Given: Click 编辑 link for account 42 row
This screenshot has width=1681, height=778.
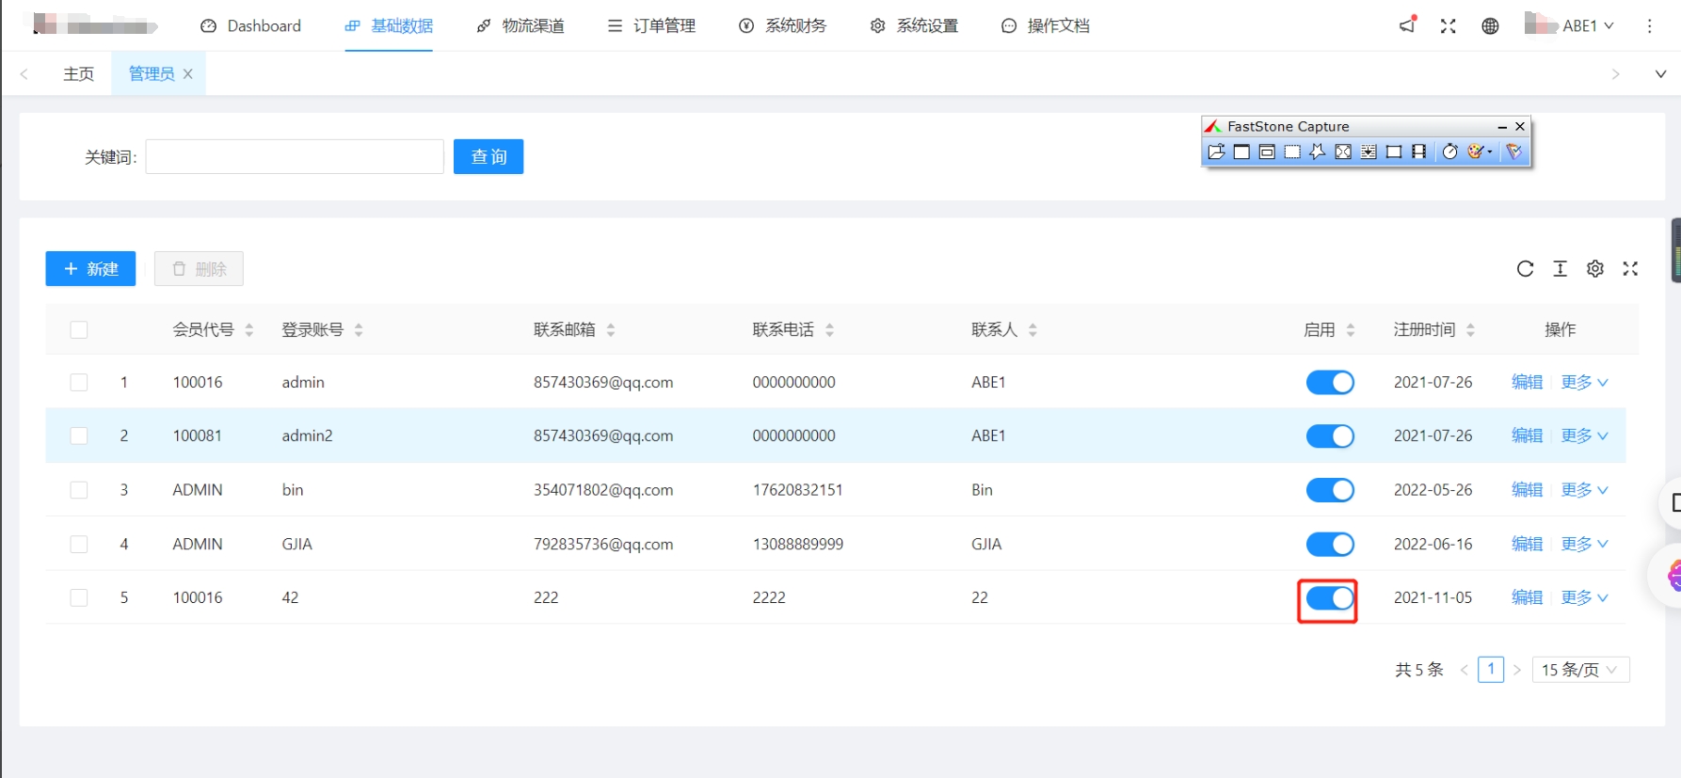Looking at the screenshot, I should click(1528, 598).
